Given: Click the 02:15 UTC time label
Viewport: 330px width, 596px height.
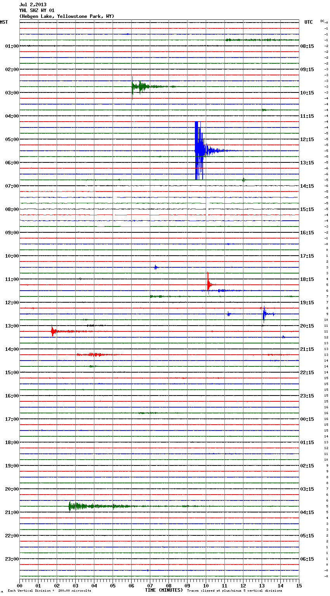Looking at the screenshot, I should coord(307,465).
